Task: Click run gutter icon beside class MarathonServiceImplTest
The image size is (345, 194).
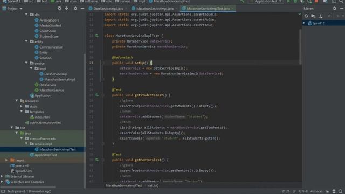Action: click(x=97, y=36)
